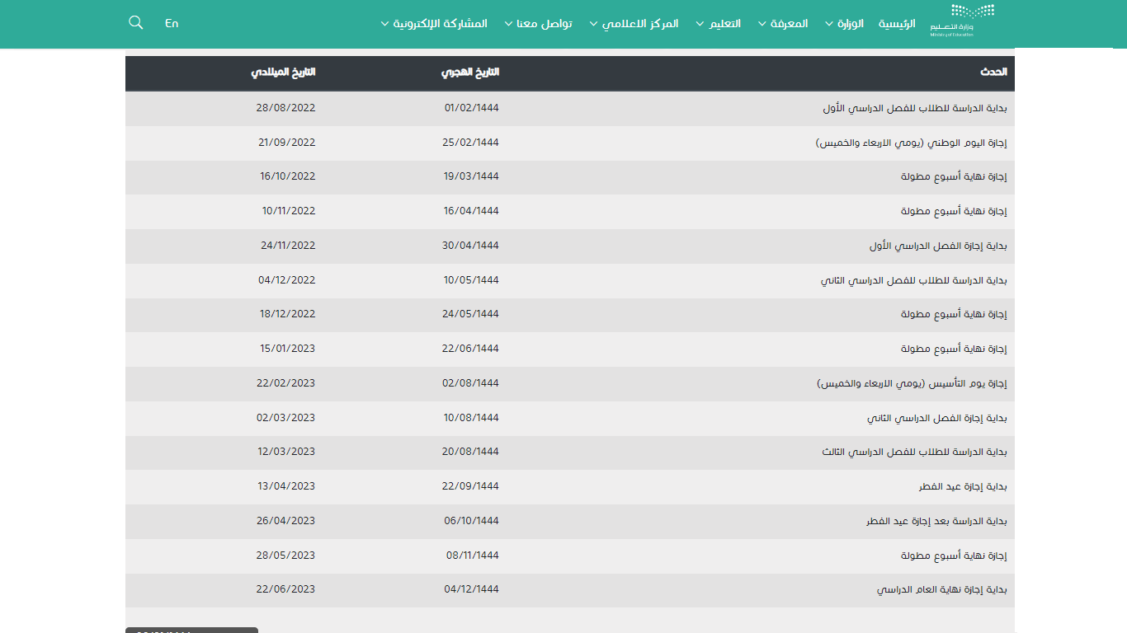Click Hijri date 24/05/1444
The width and height of the screenshot is (1127, 633).
pyautogui.click(x=471, y=314)
